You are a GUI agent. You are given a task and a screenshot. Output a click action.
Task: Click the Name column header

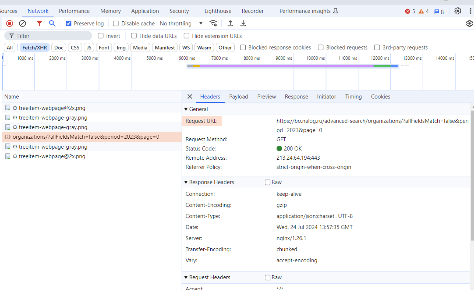(92, 97)
